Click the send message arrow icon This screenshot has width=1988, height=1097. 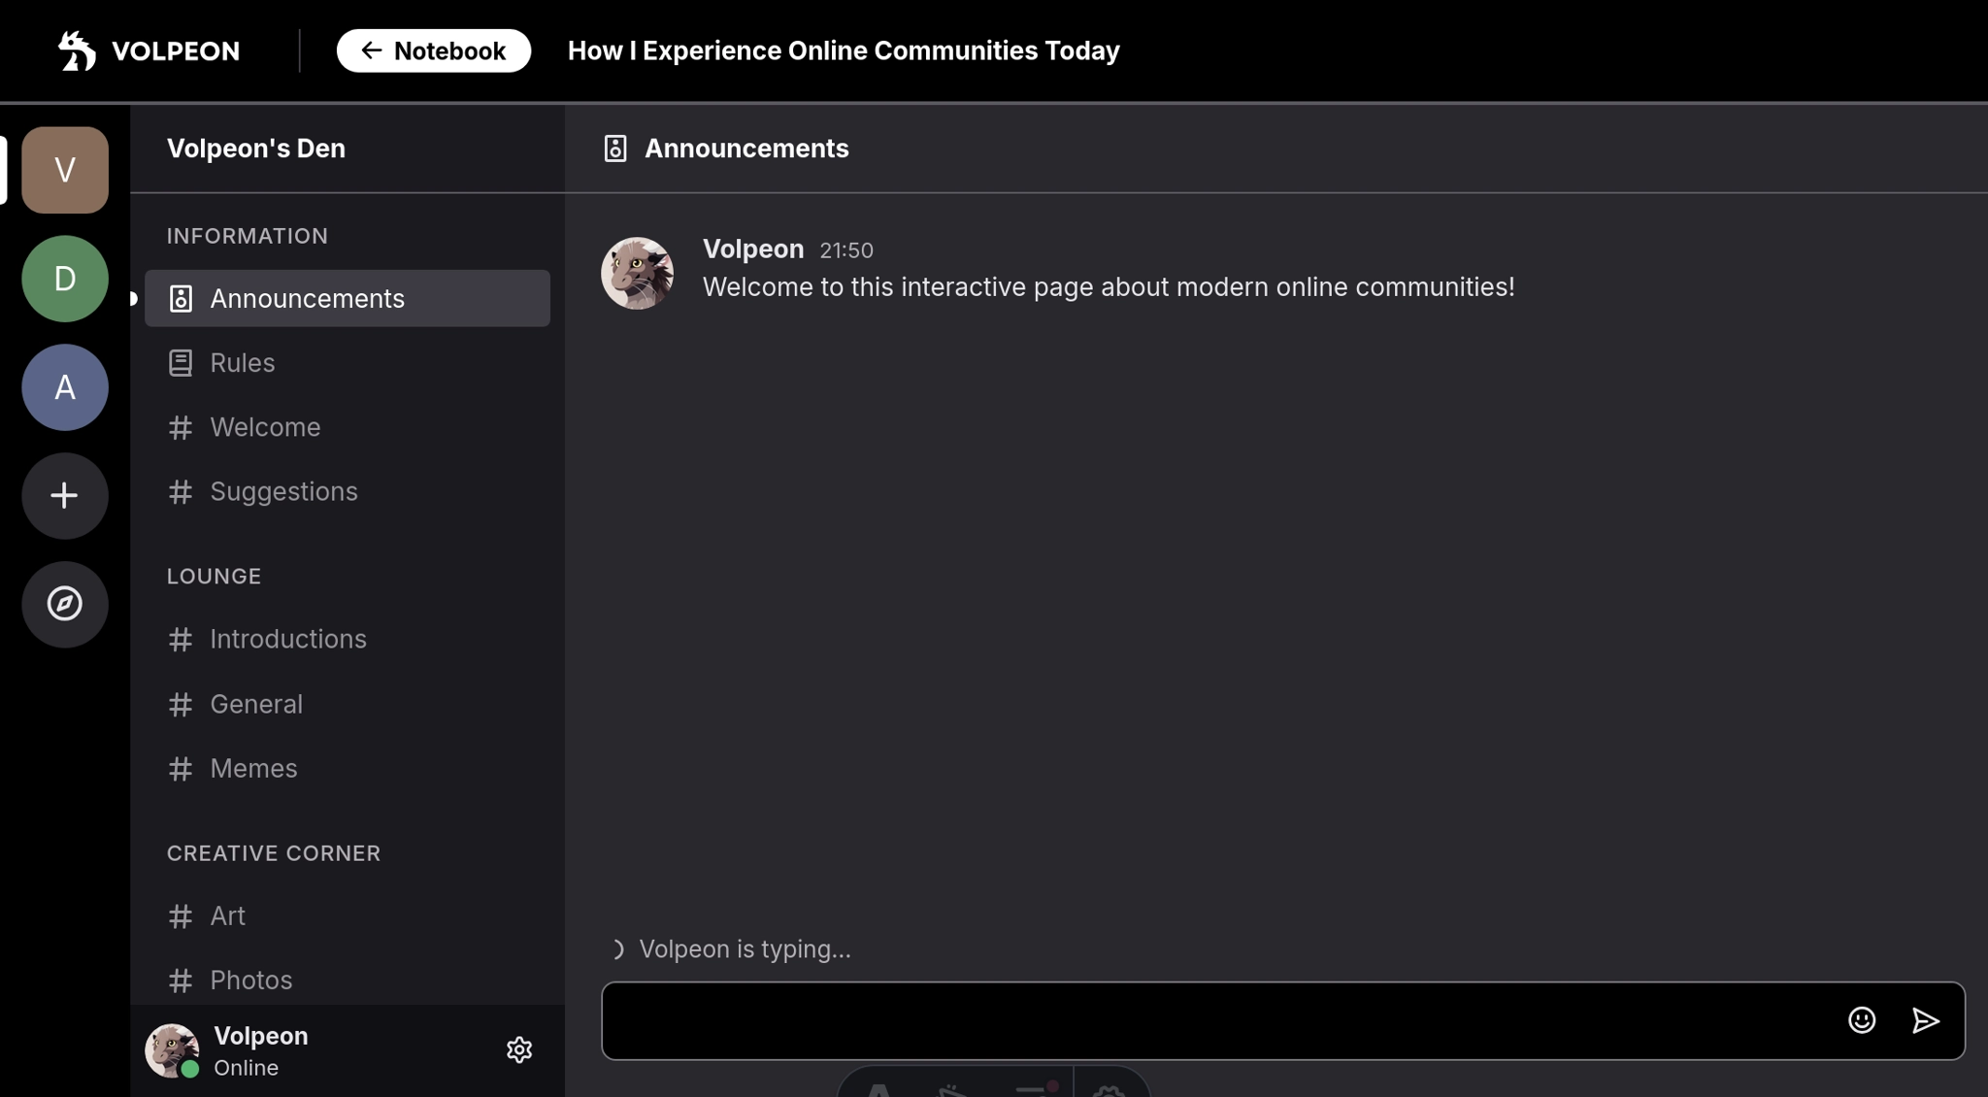pos(1925,1020)
